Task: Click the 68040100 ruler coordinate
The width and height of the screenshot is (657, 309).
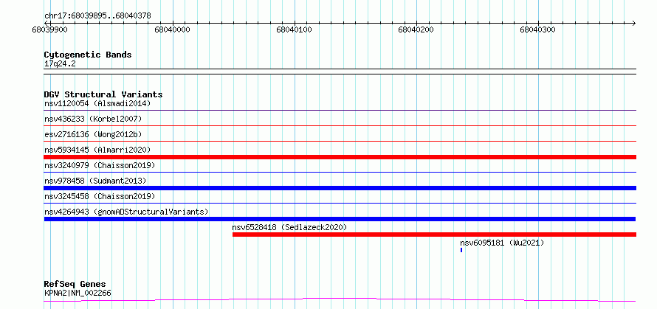Action: tap(294, 29)
